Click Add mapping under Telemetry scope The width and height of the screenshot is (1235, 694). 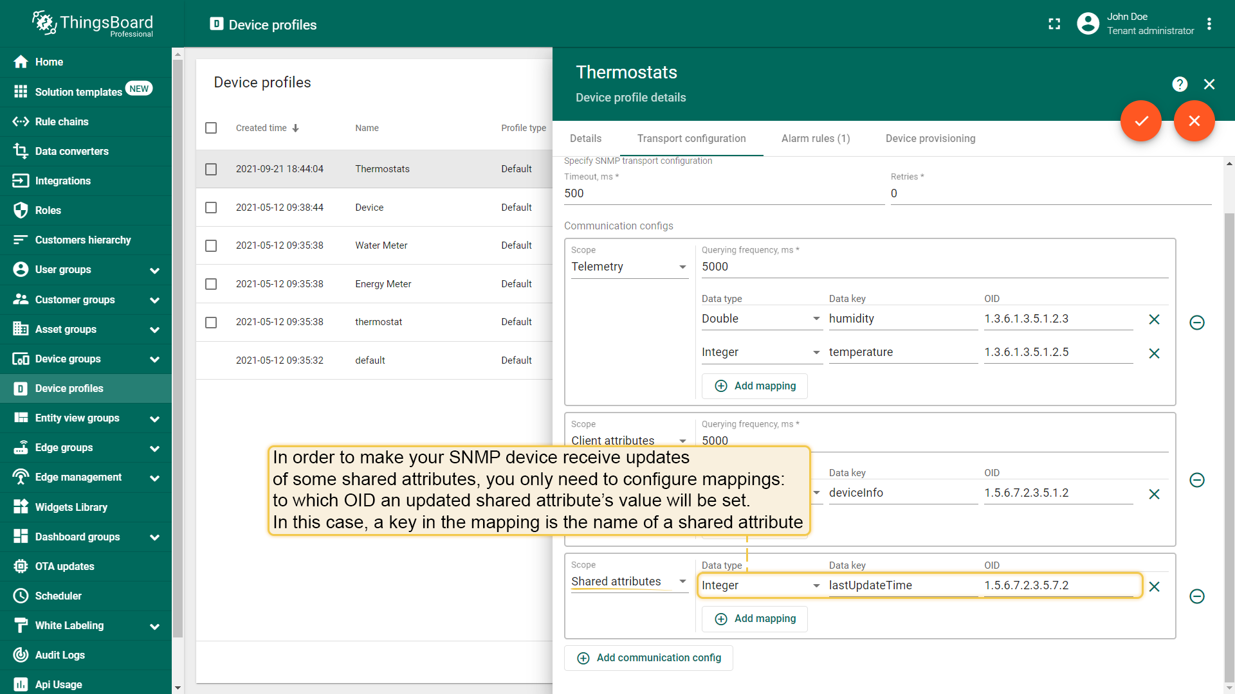[755, 386]
